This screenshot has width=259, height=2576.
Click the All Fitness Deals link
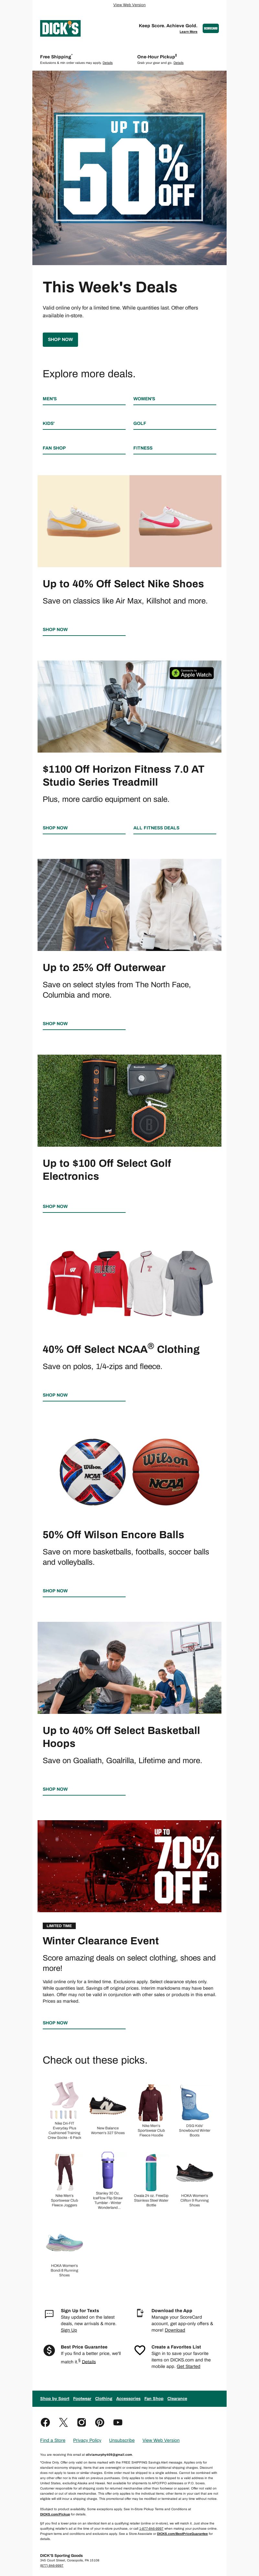click(x=156, y=828)
